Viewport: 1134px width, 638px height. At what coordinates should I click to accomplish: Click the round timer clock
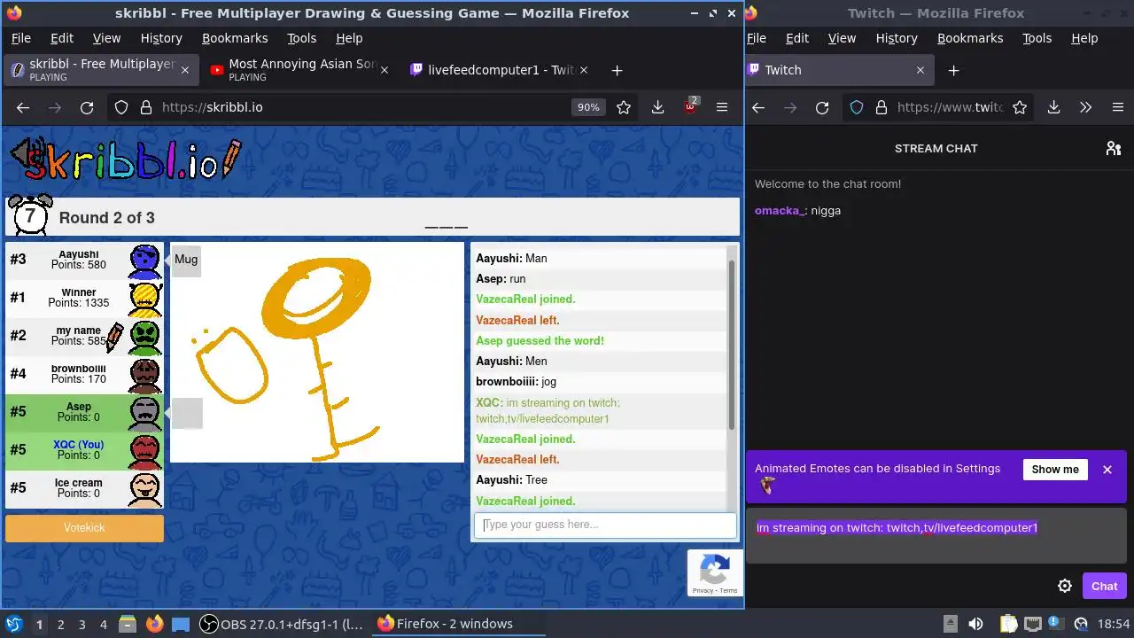click(x=29, y=215)
